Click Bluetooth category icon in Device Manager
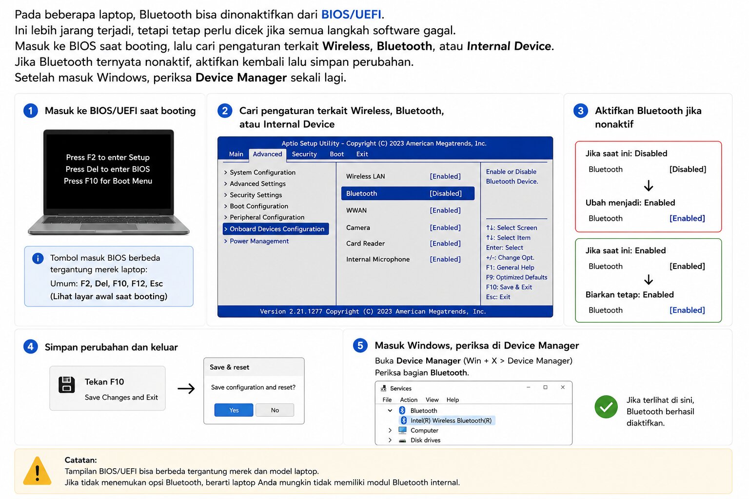 point(402,410)
